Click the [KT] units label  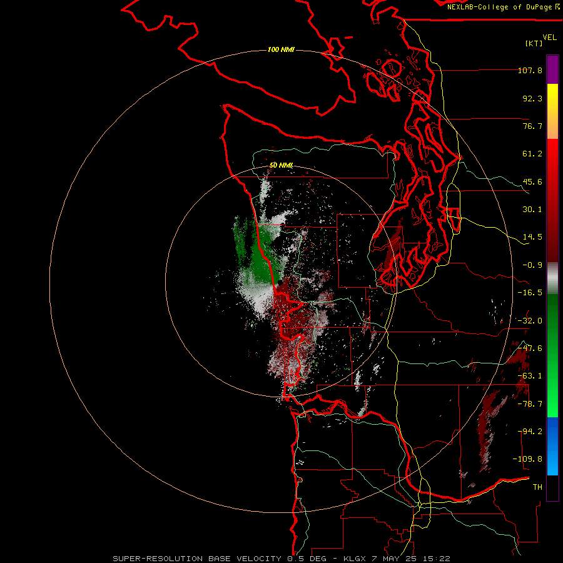point(534,43)
